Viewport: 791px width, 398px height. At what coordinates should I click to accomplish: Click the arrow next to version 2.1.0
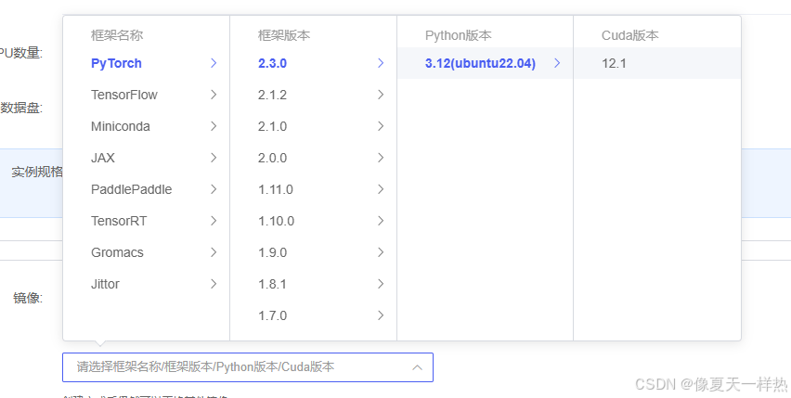pyautogui.click(x=381, y=126)
